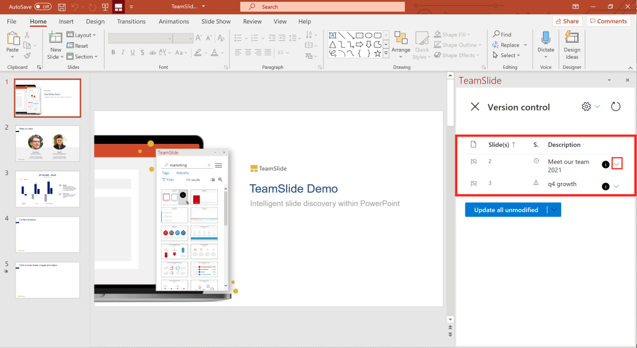Switch to the Slide Show tab
The height and width of the screenshot is (348, 637).
[216, 22]
